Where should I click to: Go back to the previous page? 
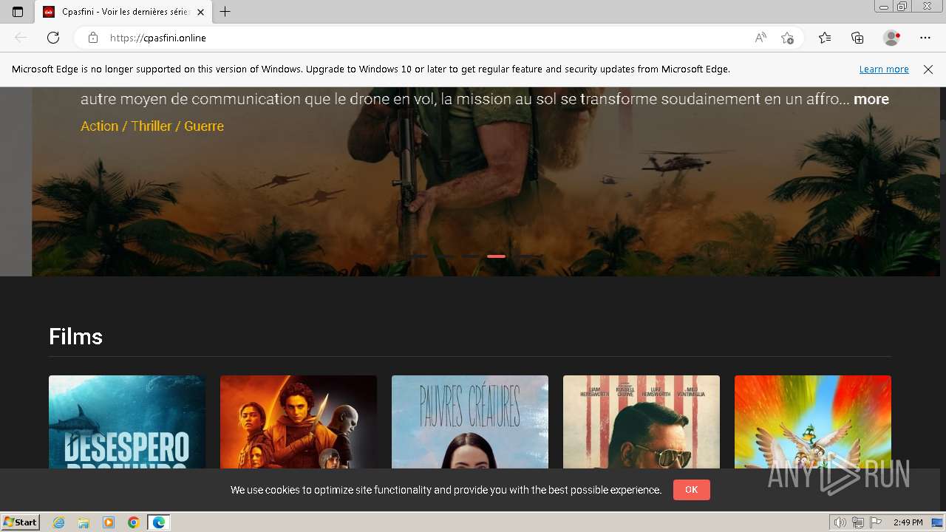click(x=21, y=38)
